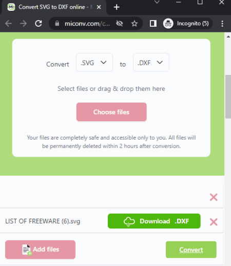This screenshot has height=266, width=231.
Task: Click 'Select files or drag & drop them here'
Action: tap(111, 89)
